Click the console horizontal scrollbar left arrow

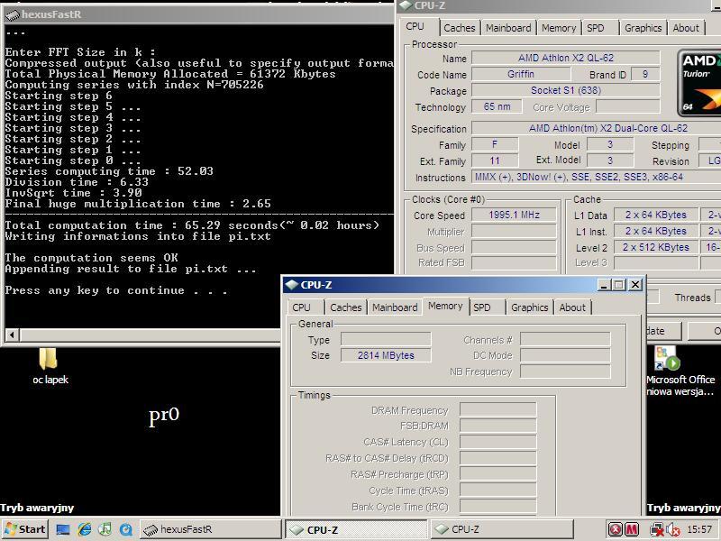pyautogui.click(x=12, y=335)
